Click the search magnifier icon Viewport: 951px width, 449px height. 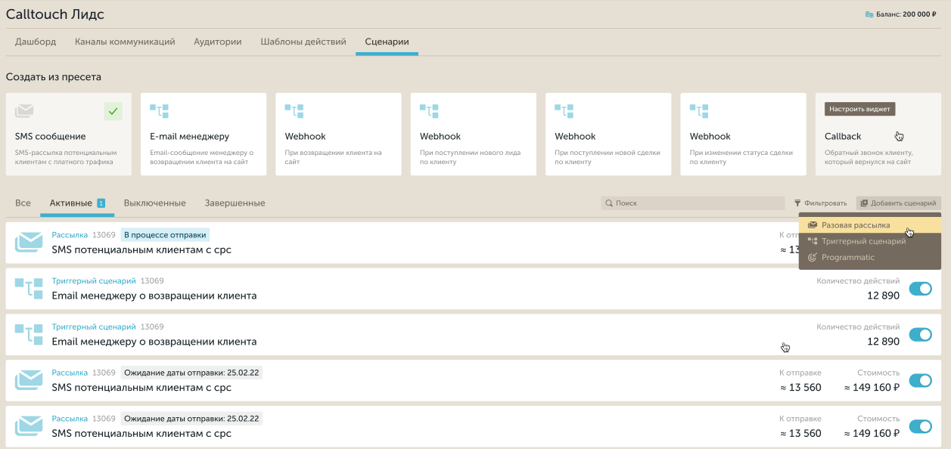point(608,203)
